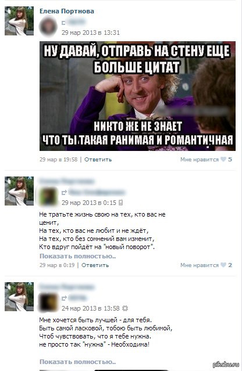Open the Елена Портнова profile link
Screen dimensions: 242x371
(x=66, y=11)
